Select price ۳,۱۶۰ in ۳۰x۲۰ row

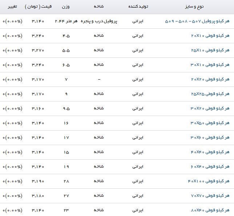[38, 109]
